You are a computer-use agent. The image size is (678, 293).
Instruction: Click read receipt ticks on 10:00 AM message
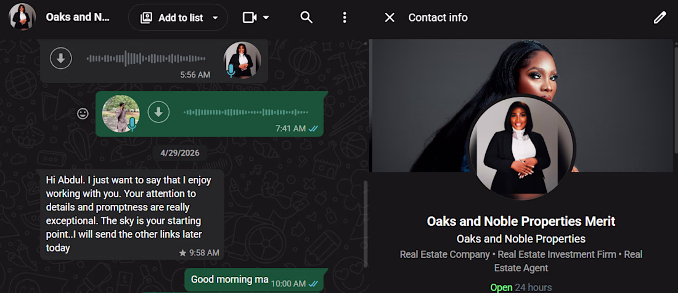click(x=313, y=284)
